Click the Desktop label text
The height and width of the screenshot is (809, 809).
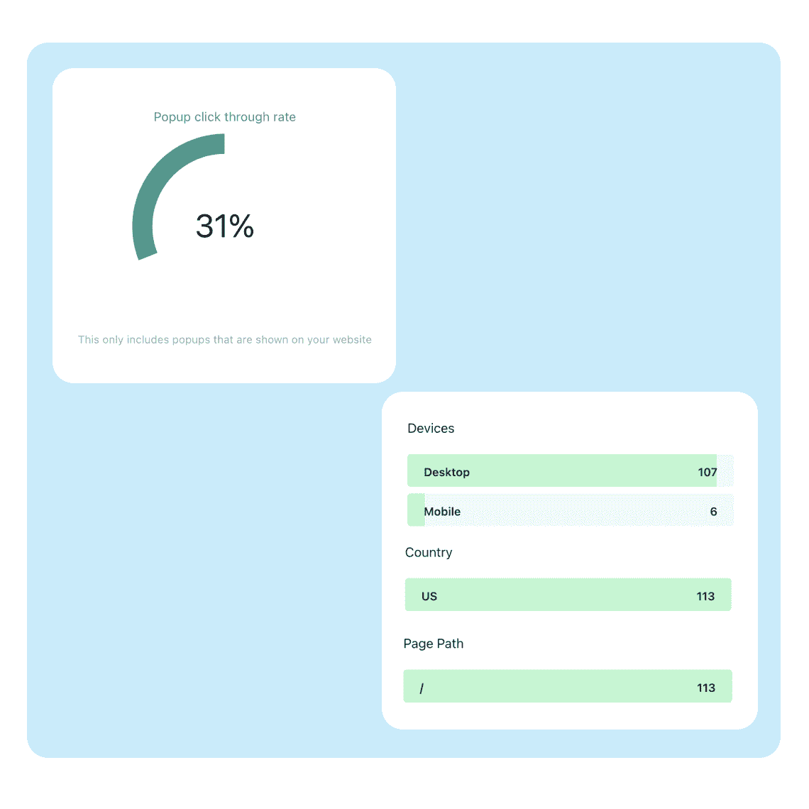pos(447,472)
